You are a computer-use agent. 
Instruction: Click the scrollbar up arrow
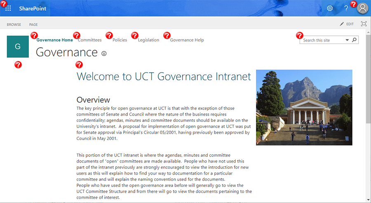coord(369,32)
